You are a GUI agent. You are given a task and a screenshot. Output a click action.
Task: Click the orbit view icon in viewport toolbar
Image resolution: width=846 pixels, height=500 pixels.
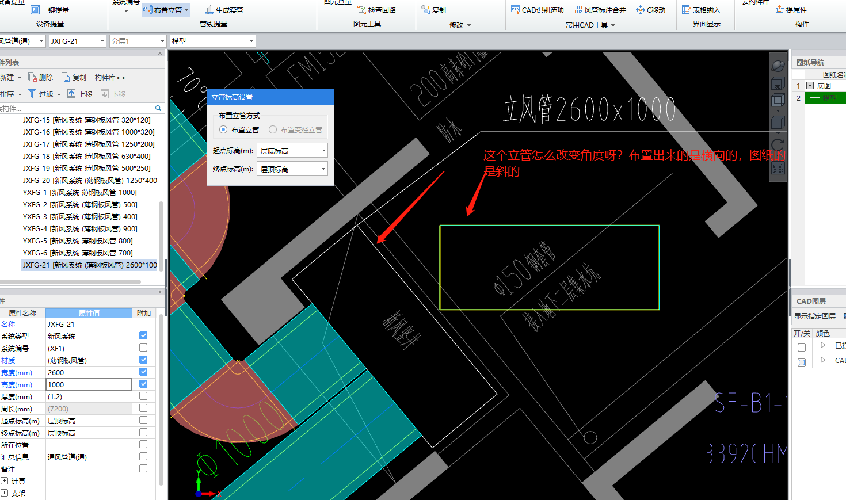pyautogui.click(x=778, y=66)
